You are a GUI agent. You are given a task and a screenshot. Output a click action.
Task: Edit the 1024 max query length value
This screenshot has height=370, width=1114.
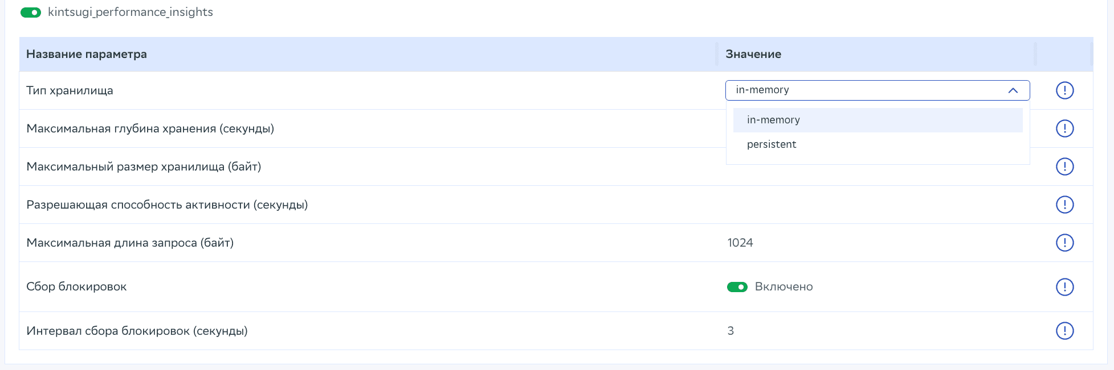click(x=740, y=243)
